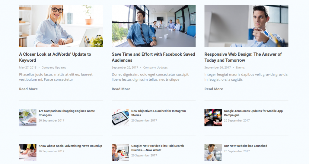
Task: Open 'A Closer Look at AdWords' Update' headline
Action: (55, 57)
